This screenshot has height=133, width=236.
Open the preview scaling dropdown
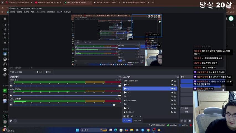pyautogui.click(x=31, y=68)
